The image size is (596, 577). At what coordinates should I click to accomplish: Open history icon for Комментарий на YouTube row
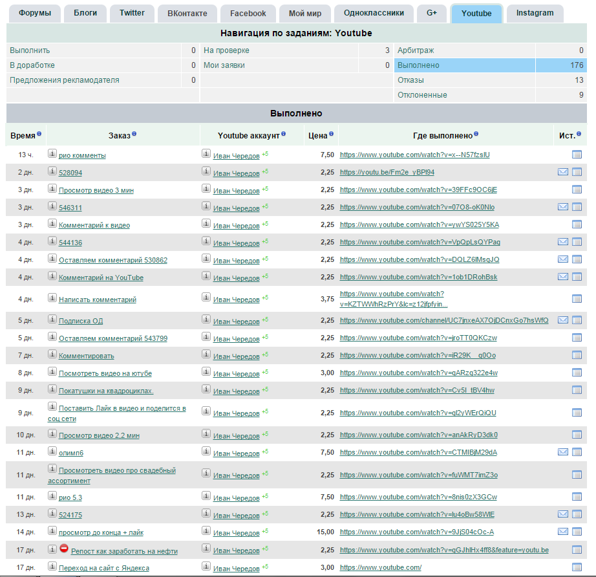[577, 277]
